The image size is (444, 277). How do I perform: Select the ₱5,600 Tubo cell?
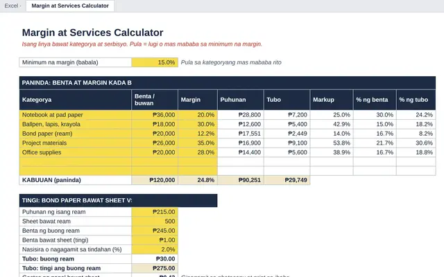(x=287, y=152)
